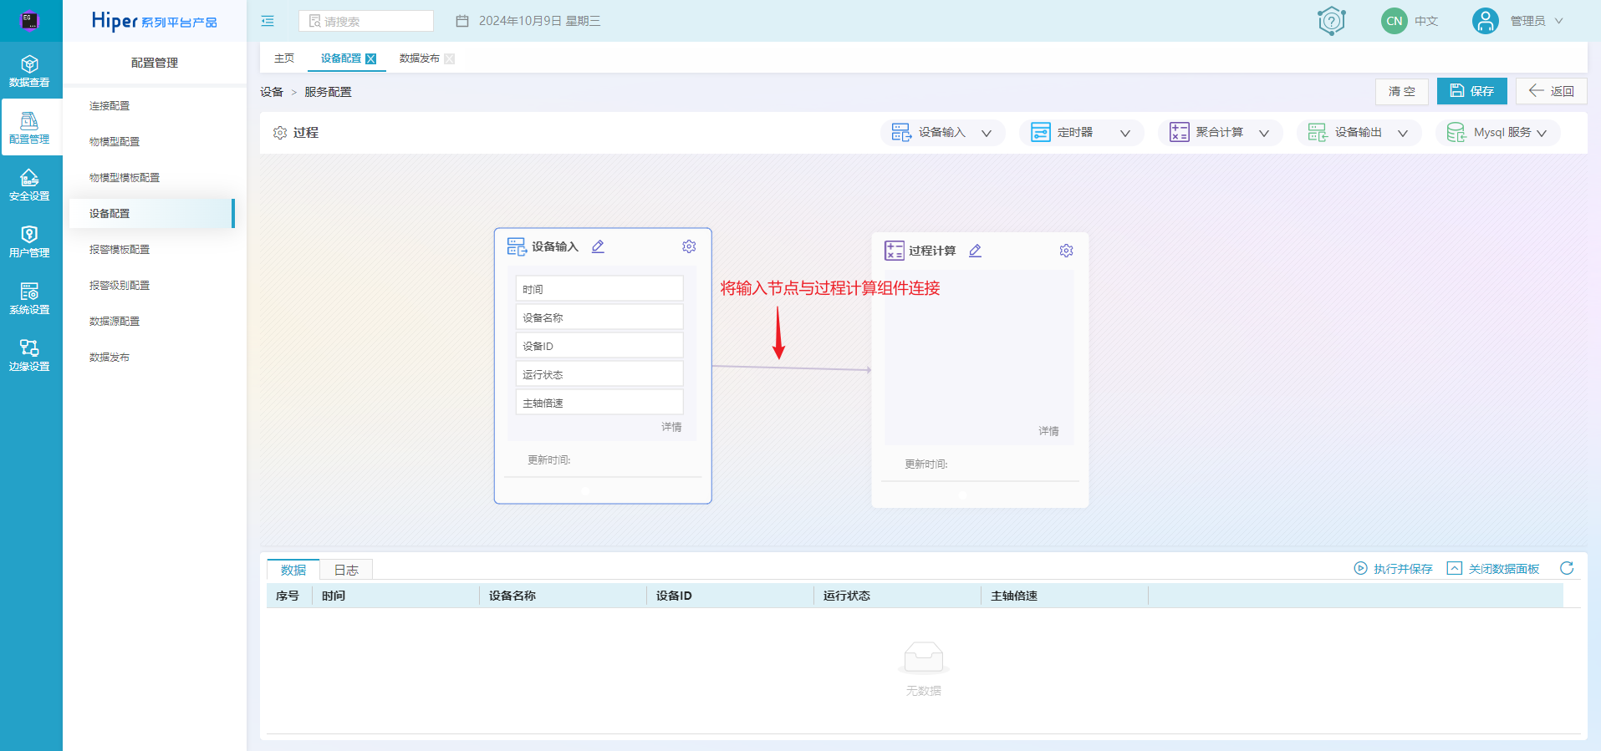Switch to the 设备配置 tab
1601x751 pixels.
(x=341, y=58)
